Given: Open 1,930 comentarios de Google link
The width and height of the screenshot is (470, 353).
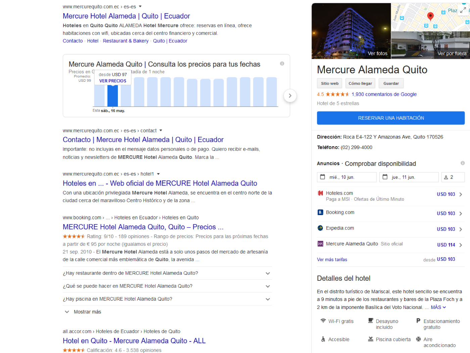Looking at the screenshot, I should [384, 94].
